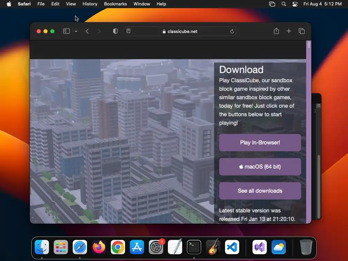Open the File menu
The width and height of the screenshot is (348, 261).
pos(41,4)
